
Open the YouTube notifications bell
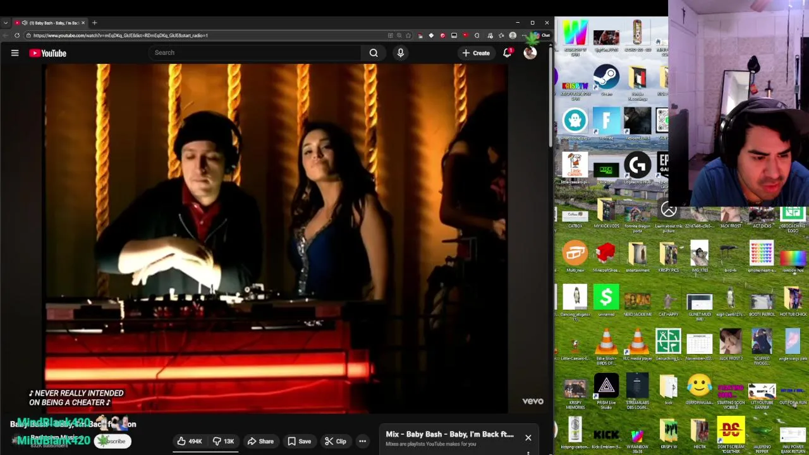tap(507, 53)
